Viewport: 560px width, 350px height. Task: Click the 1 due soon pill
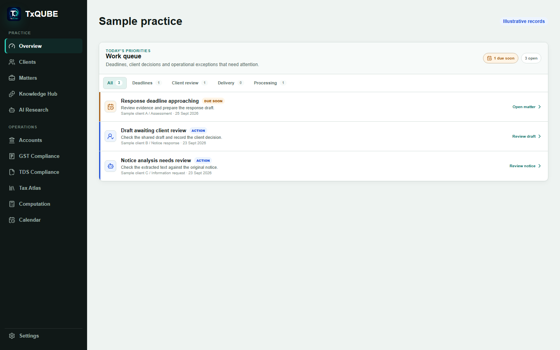pyautogui.click(x=500, y=58)
